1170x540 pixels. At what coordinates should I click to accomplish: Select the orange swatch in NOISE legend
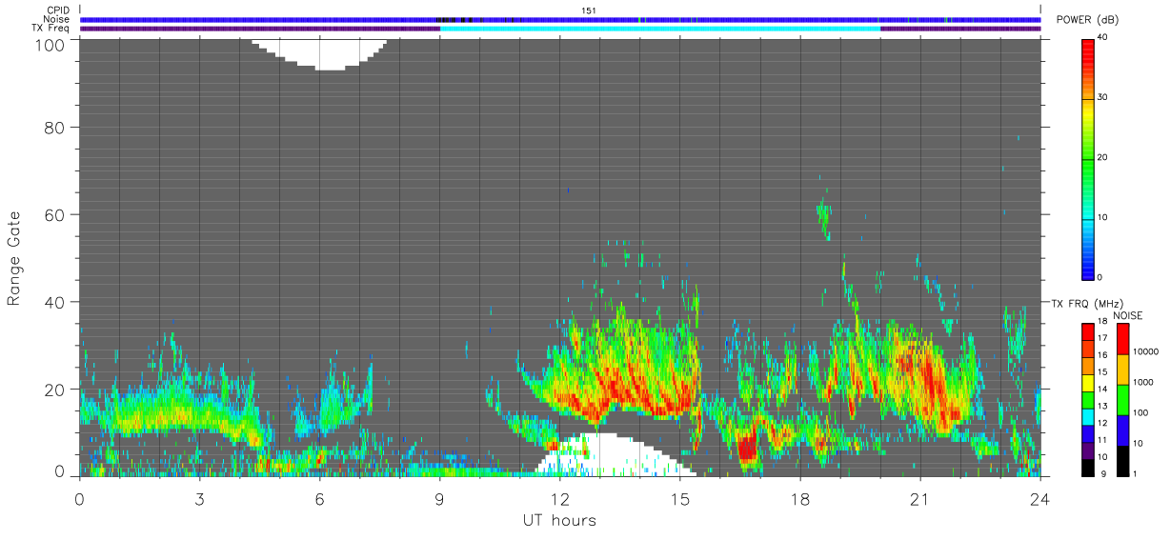pos(1123,370)
